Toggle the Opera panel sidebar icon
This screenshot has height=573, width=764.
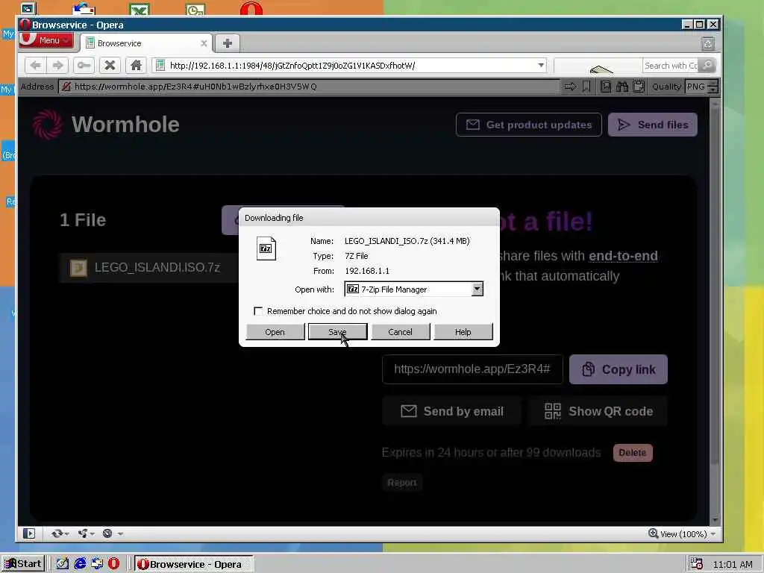click(29, 533)
